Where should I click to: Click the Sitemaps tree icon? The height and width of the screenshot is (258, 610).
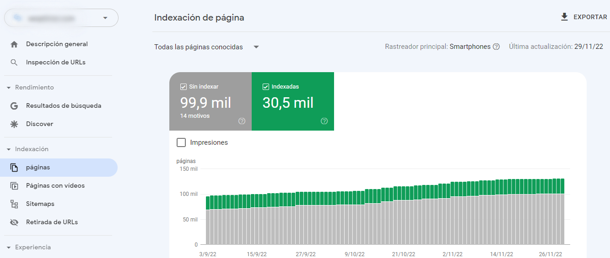[14, 204]
